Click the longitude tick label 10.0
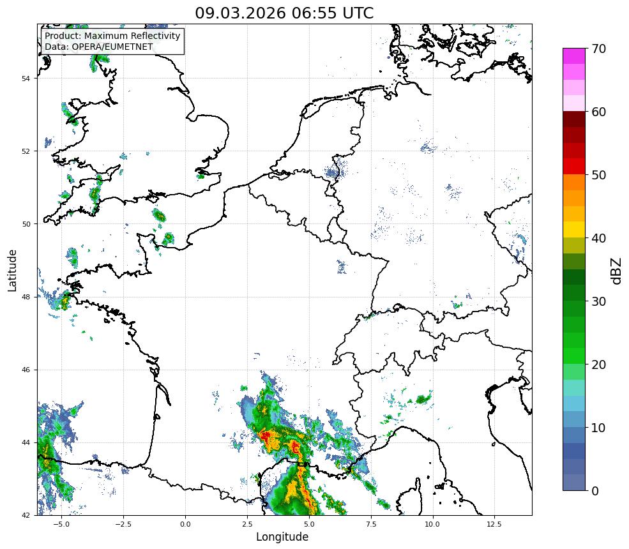 [433, 523]
